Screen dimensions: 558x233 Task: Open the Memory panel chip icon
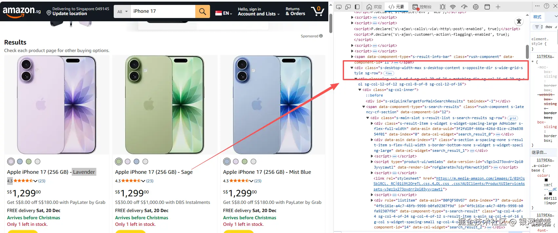click(x=476, y=7)
